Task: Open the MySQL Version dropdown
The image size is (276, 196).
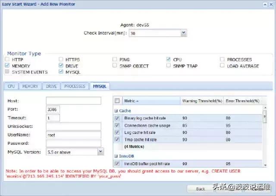Action: pyautogui.click(x=100, y=152)
